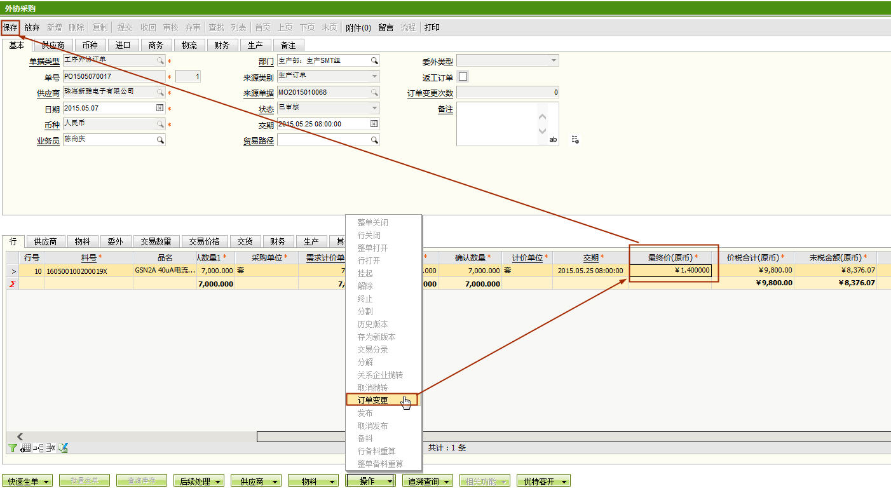Click the lookup icon in 贸易路径 field
This screenshot has height=493, width=891.
coord(374,140)
